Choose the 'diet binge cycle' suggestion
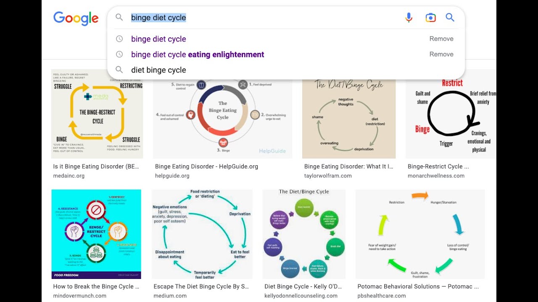Screen dimensions: 538x302 (x=158, y=70)
